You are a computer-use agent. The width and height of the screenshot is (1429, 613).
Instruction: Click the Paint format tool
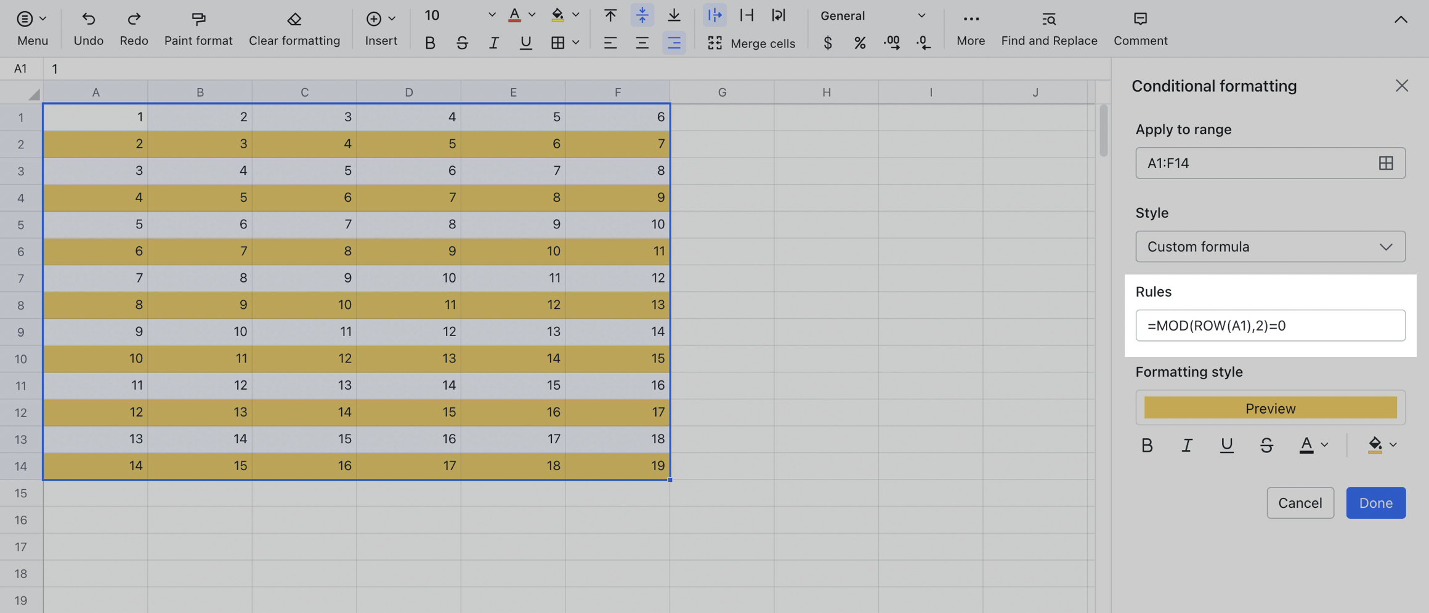point(198,28)
